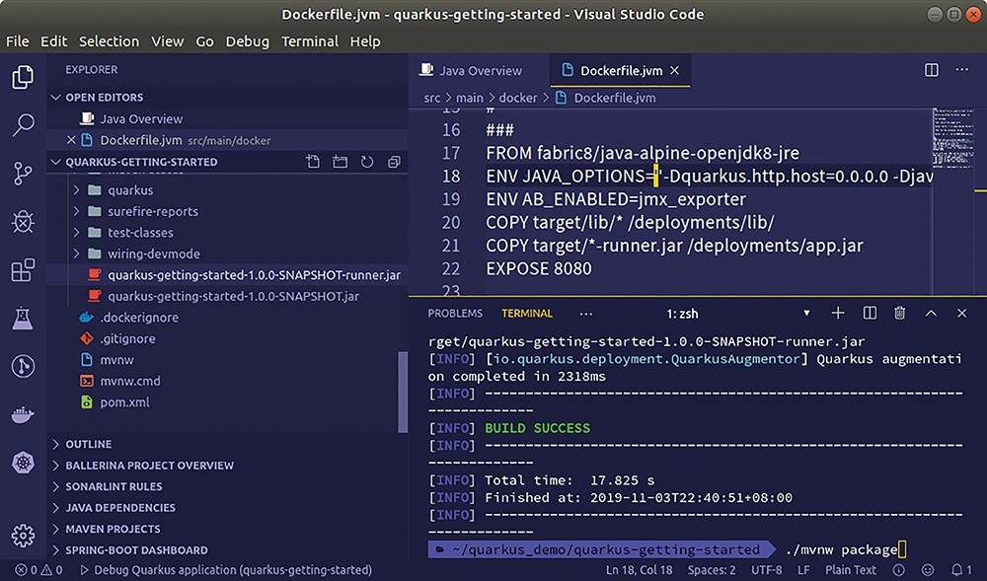The image size is (987, 581).
Task: Open editor More Actions ellipsis
Action: [x=961, y=70]
